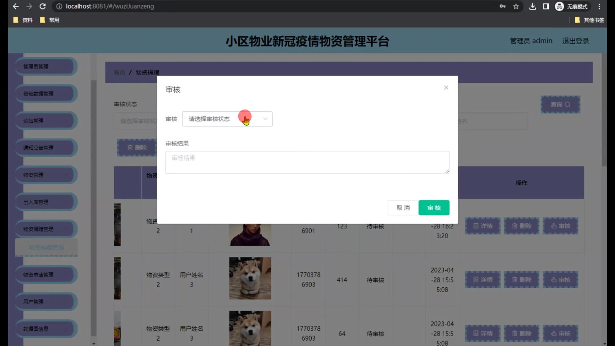This screenshot has width=615, height=346.
Task: Click the 首页 breadcrumb link
Action: (119, 72)
